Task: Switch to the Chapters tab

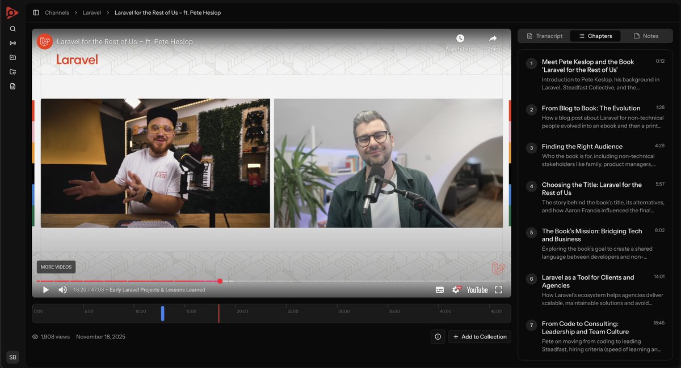Action: (595, 36)
